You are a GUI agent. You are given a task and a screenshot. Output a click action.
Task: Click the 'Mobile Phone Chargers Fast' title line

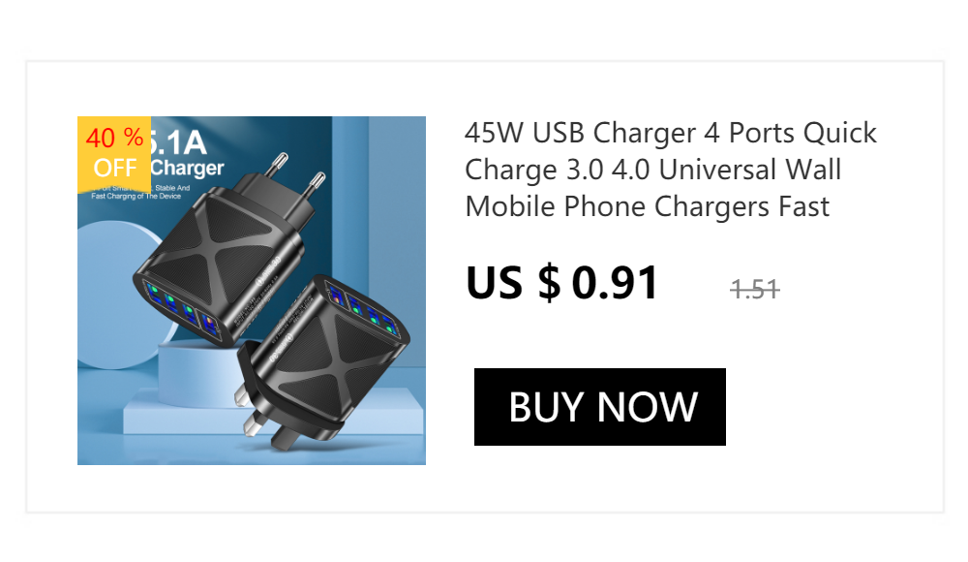[x=647, y=206]
